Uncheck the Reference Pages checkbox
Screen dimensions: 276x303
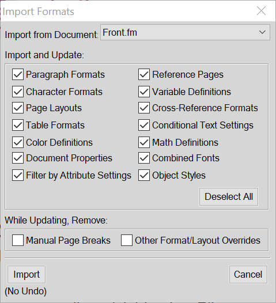144,74
